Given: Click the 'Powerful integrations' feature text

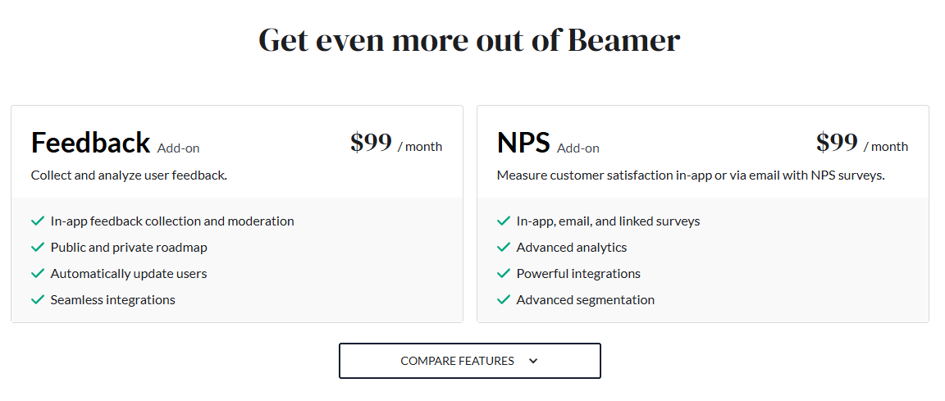Looking at the screenshot, I should click(x=578, y=273).
